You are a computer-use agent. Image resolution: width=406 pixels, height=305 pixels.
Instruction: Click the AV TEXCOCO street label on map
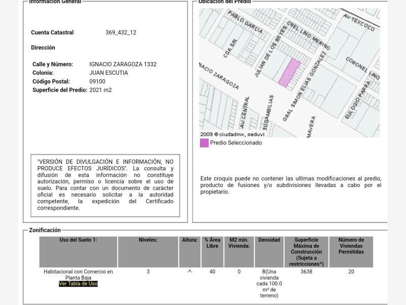coord(359,22)
